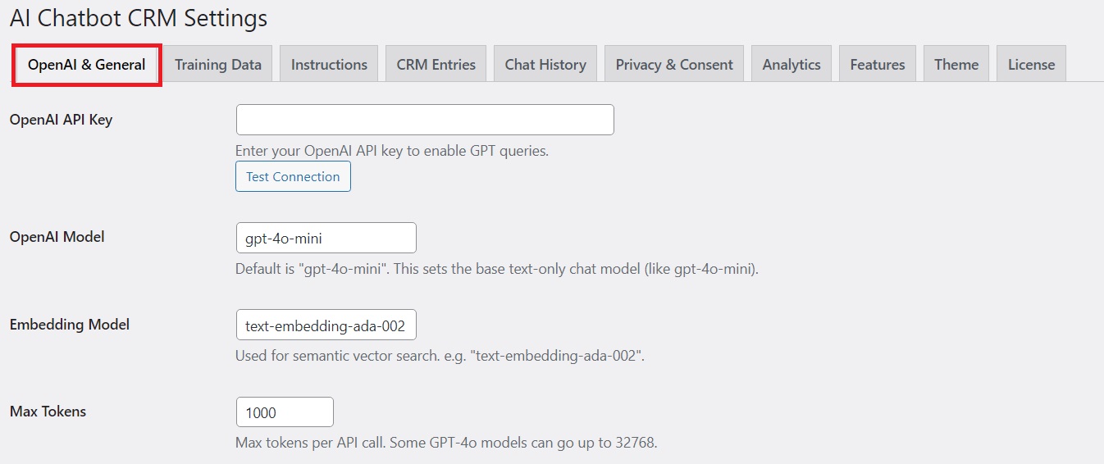Open the Training Data tab

click(x=218, y=65)
